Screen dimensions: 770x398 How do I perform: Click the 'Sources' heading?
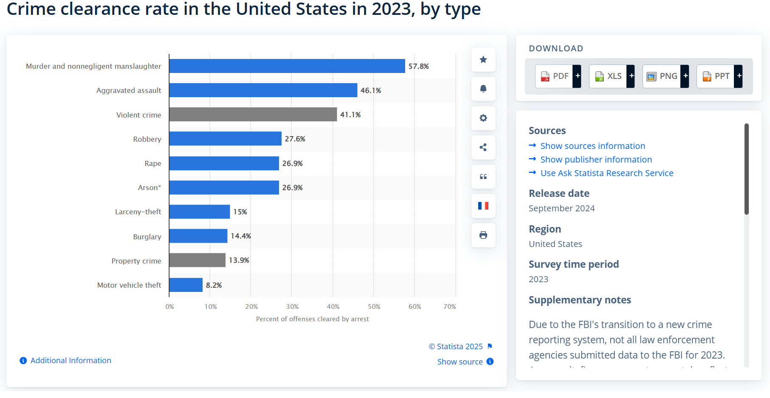point(547,131)
